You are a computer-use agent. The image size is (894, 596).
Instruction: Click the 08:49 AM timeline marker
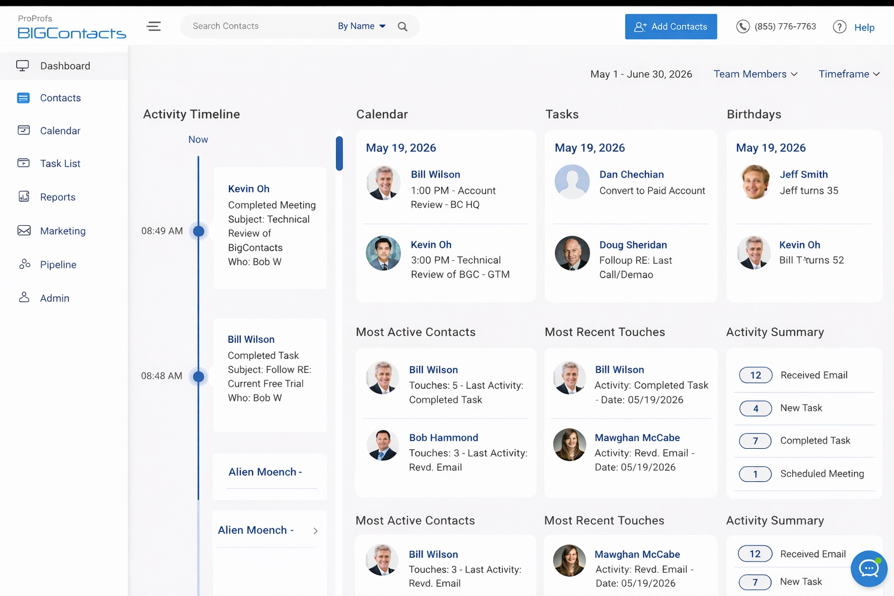click(x=198, y=231)
